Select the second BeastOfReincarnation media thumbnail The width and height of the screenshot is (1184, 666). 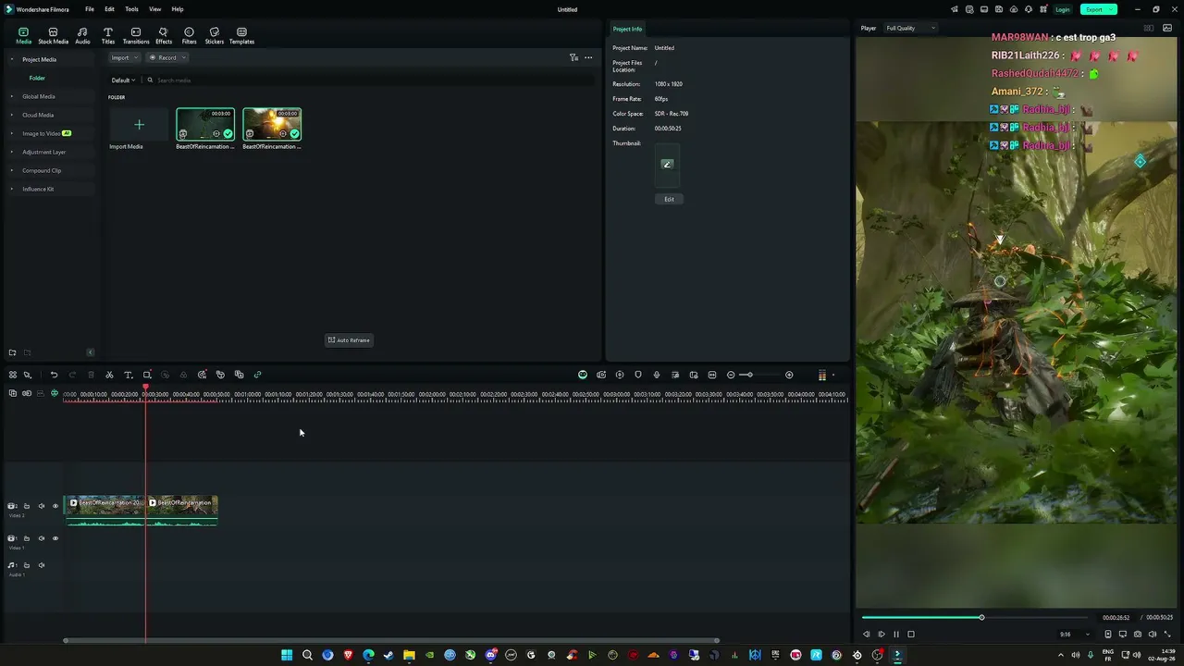coord(272,125)
